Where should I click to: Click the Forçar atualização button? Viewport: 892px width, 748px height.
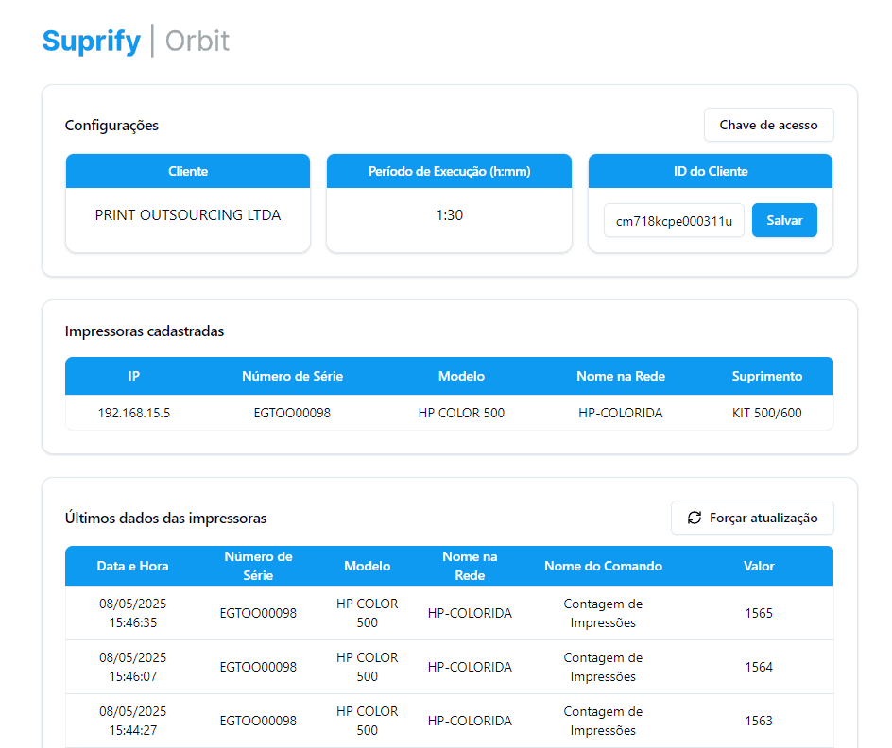pyautogui.click(x=752, y=518)
